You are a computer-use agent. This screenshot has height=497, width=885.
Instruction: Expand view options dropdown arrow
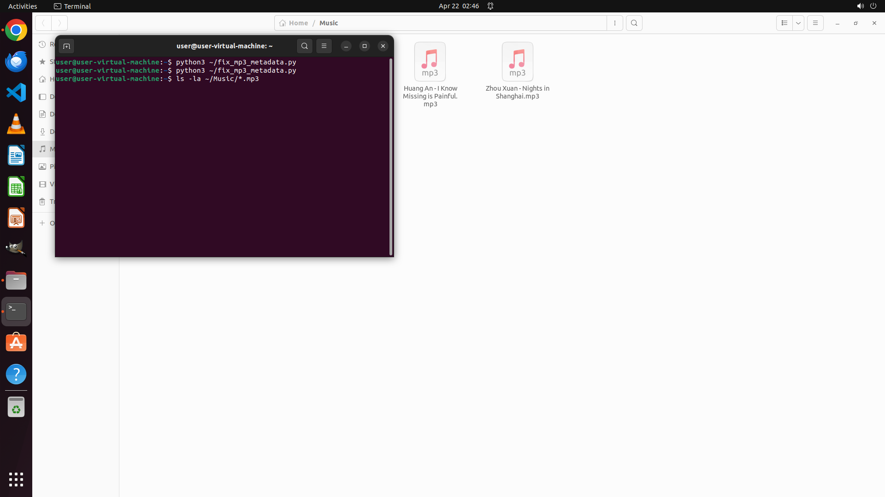click(x=798, y=23)
